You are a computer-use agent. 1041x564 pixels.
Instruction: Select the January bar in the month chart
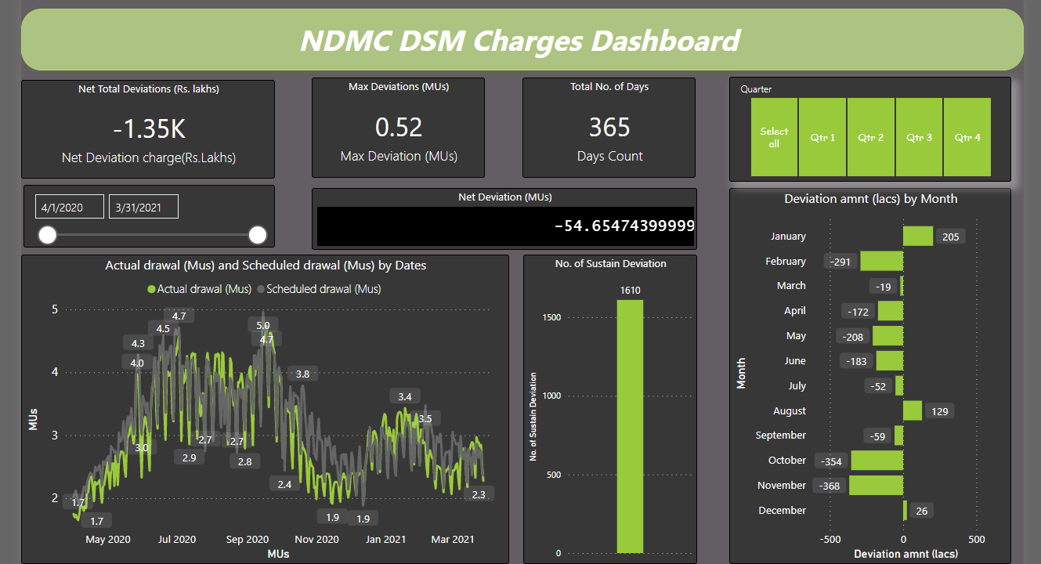[x=918, y=236]
